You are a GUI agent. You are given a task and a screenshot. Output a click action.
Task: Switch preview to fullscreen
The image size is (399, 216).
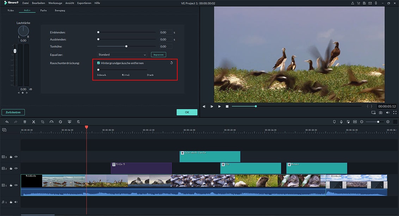[395, 113]
